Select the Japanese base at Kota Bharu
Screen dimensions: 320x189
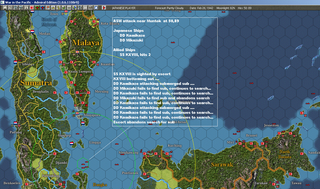(x=94, y=21)
